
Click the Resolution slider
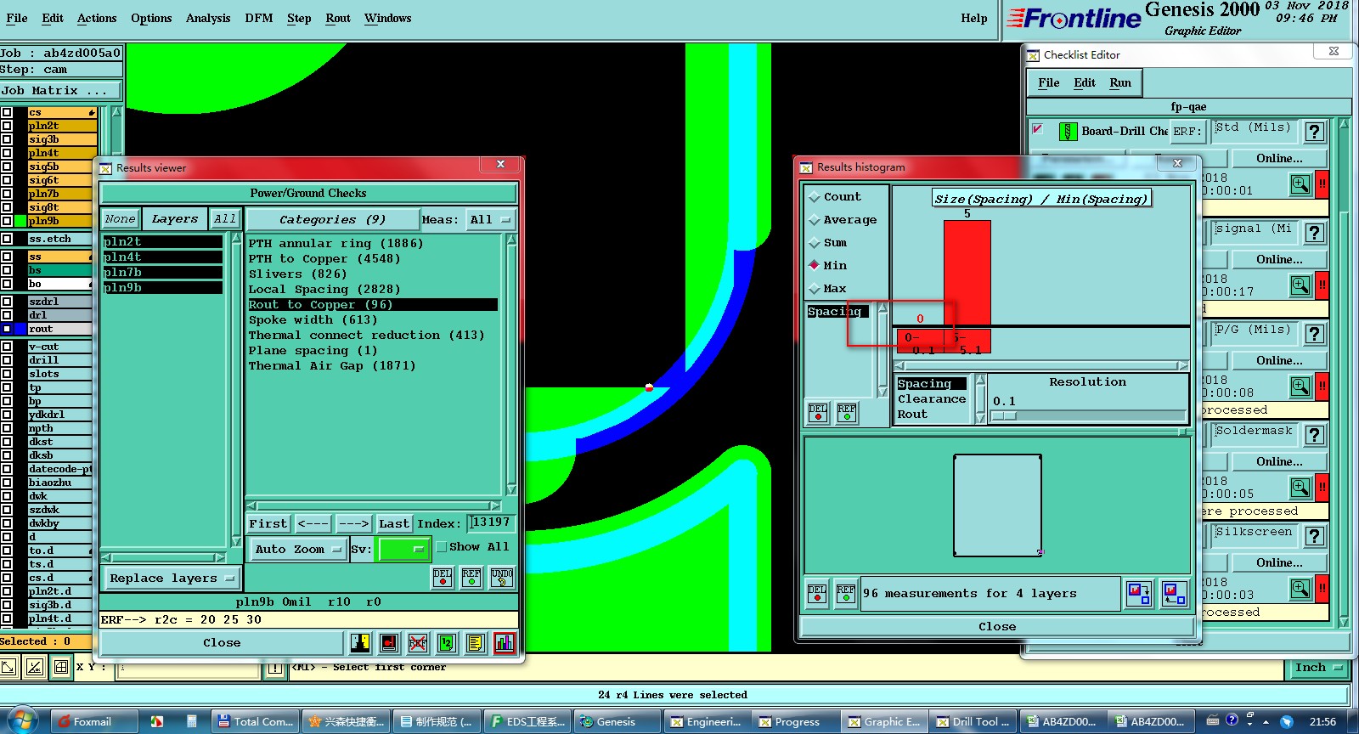pos(1087,415)
